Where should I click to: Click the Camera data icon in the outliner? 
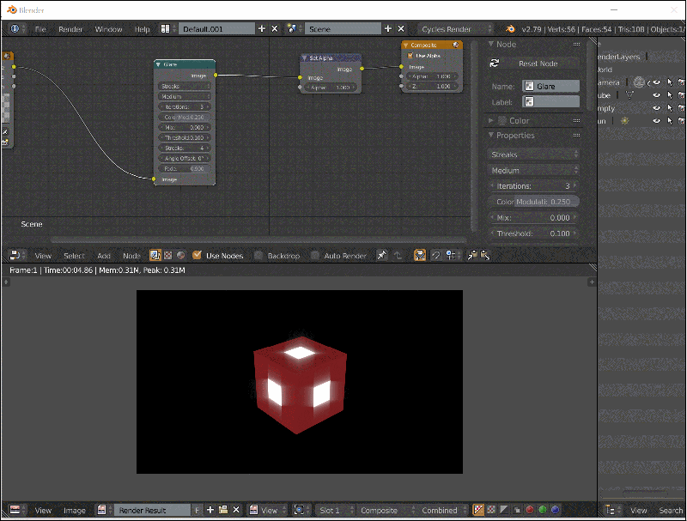click(640, 82)
